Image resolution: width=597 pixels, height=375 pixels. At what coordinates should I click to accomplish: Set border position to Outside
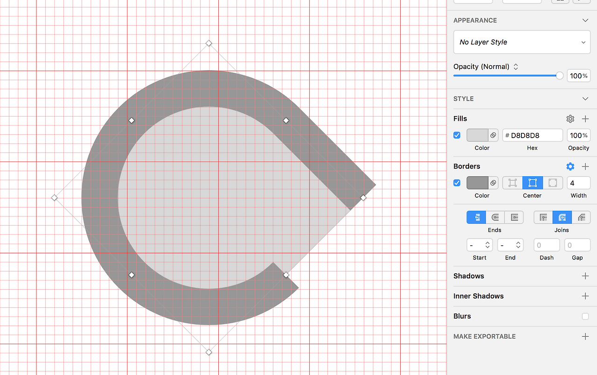tap(553, 183)
